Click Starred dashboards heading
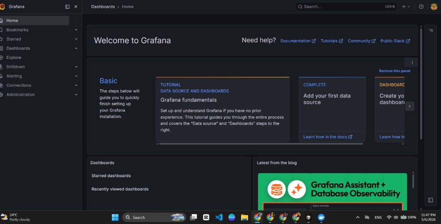Viewport: 441px width, 224px height. click(x=111, y=176)
